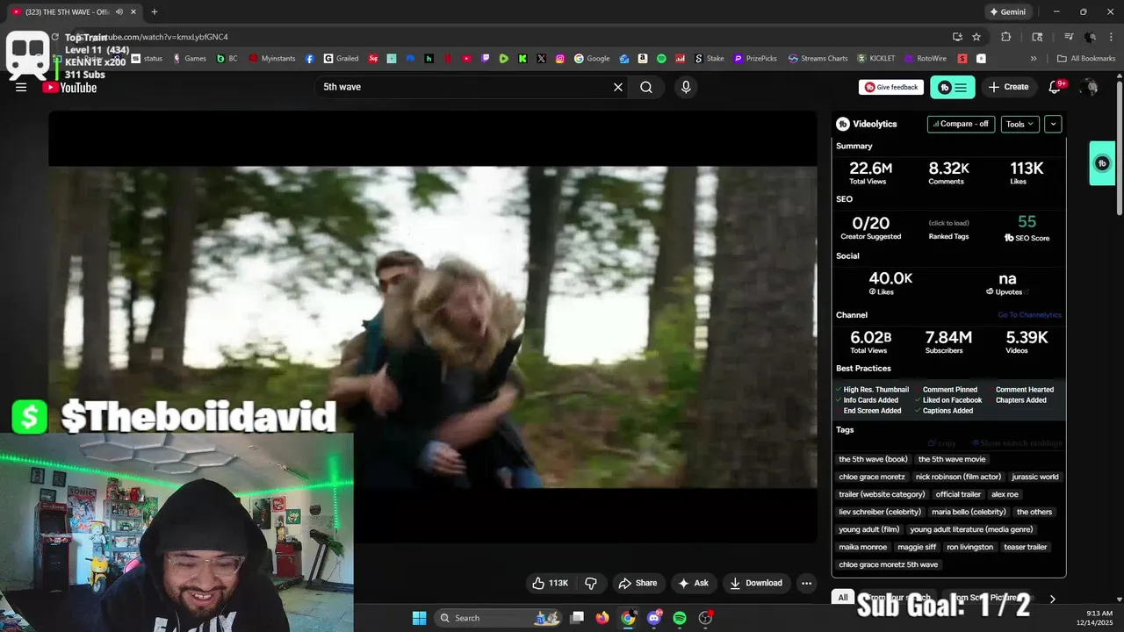Open the browser extensions puzzle icon

[x=1006, y=37]
